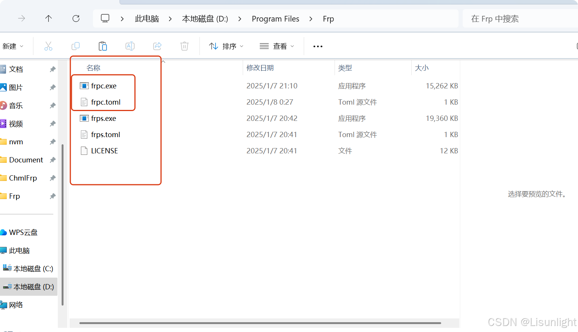Expand chevron after Program Files in address bar
The image size is (578, 332).
[x=311, y=19]
